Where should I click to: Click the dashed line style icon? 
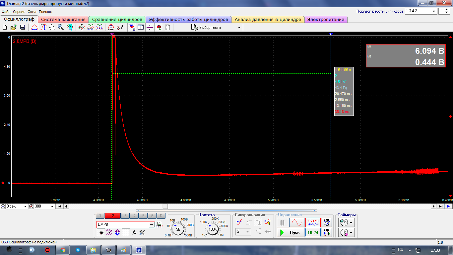[126, 233]
